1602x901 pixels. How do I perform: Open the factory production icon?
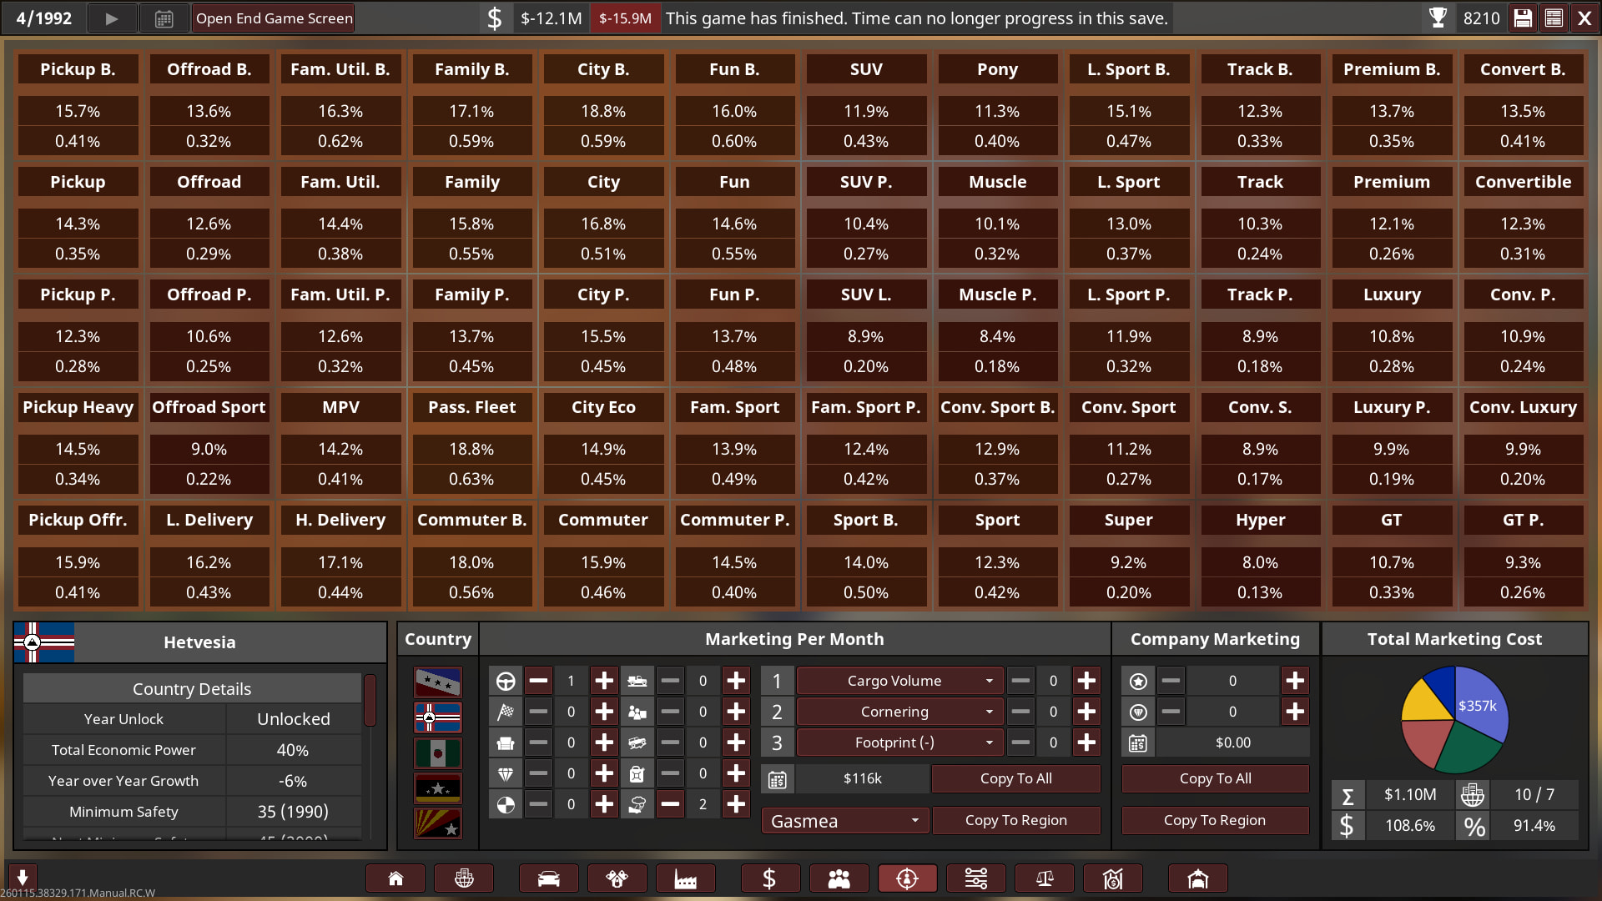click(x=685, y=878)
